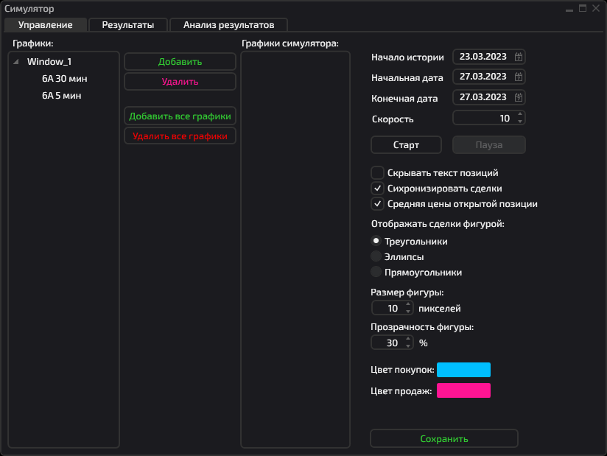
Task: Select Window_1 in the Графики tree
Action: click(49, 62)
